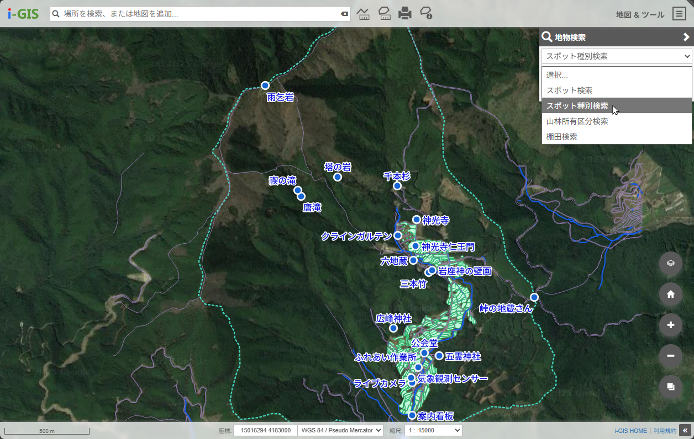This screenshot has width=694, height=439.
Task: Click the 雨乞岩 spot marker
Action: pos(265,85)
